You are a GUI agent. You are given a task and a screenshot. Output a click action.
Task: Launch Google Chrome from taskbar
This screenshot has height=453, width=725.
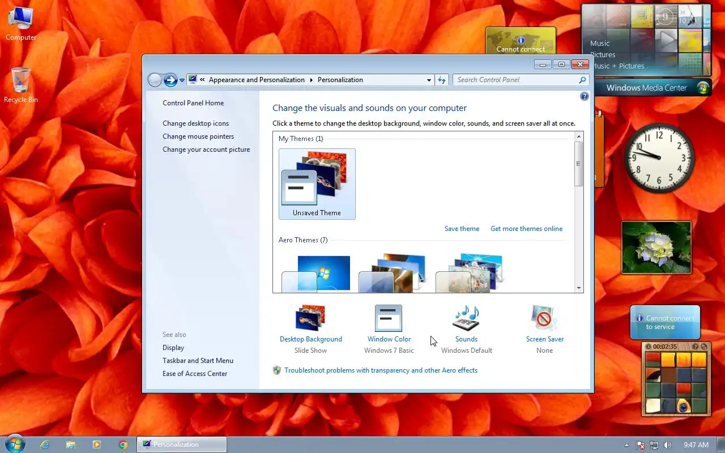(x=123, y=445)
